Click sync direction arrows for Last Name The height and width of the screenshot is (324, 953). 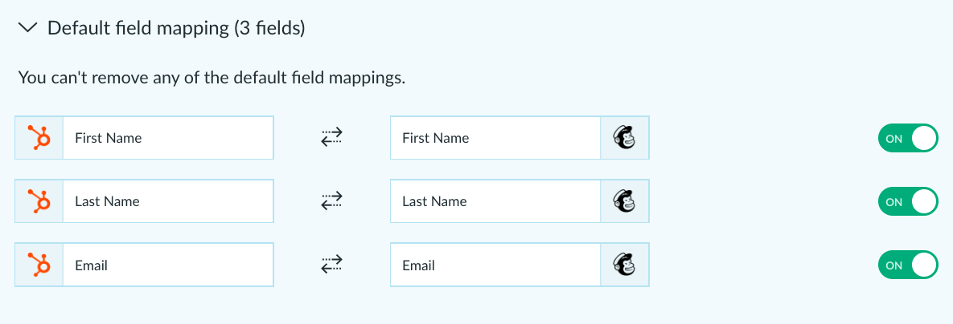pos(332,201)
